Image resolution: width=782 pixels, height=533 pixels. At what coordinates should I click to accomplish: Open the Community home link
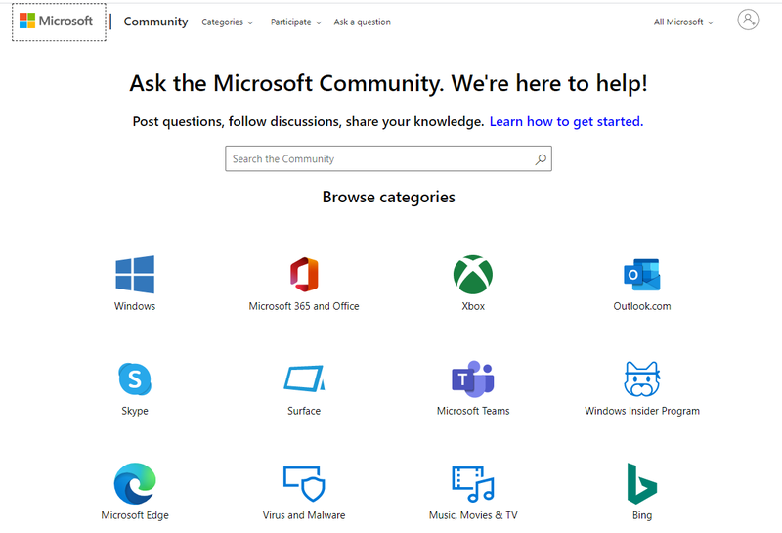click(155, 22)
